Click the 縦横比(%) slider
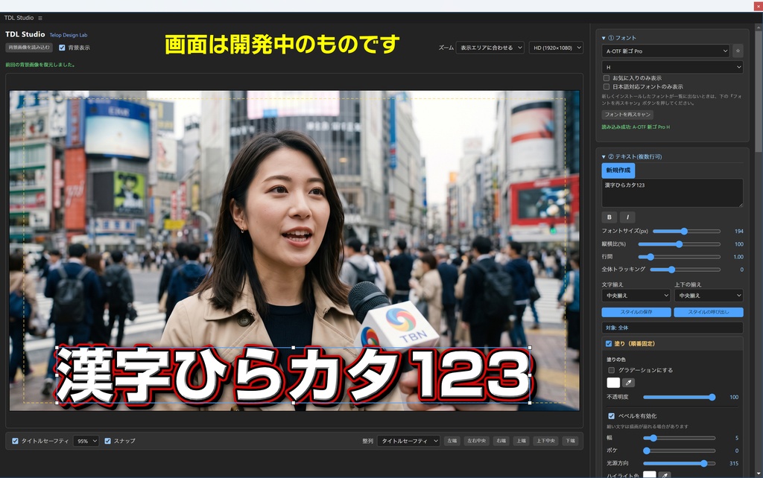The width and height of the screenshot is (763, 478). [x=679, y=244]
